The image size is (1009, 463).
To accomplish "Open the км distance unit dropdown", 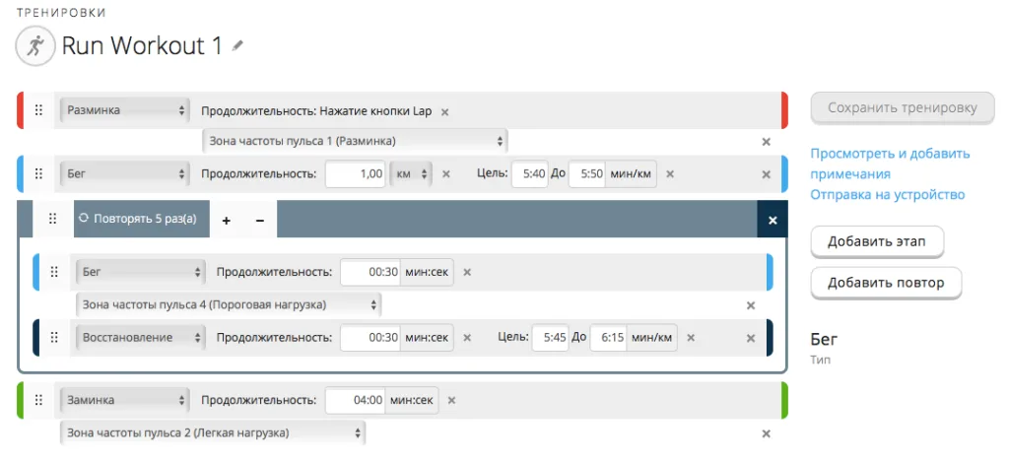I will (x=411, y=173).
